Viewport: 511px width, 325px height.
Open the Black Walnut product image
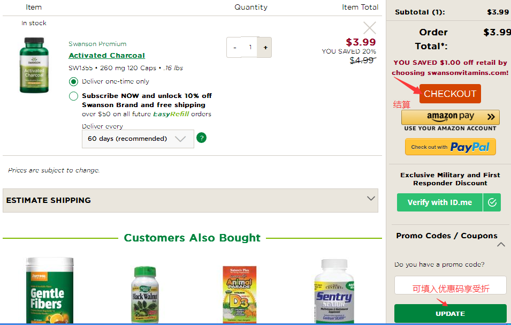(x=144, y=294)
